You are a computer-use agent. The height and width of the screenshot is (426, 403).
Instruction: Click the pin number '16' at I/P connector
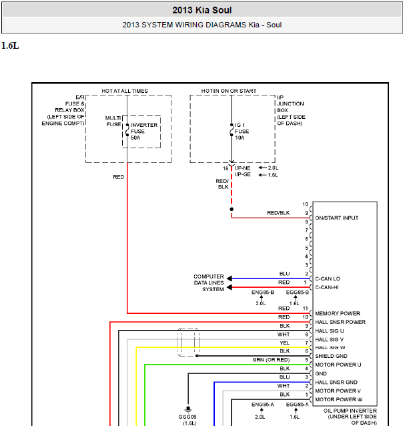[226, 168]
